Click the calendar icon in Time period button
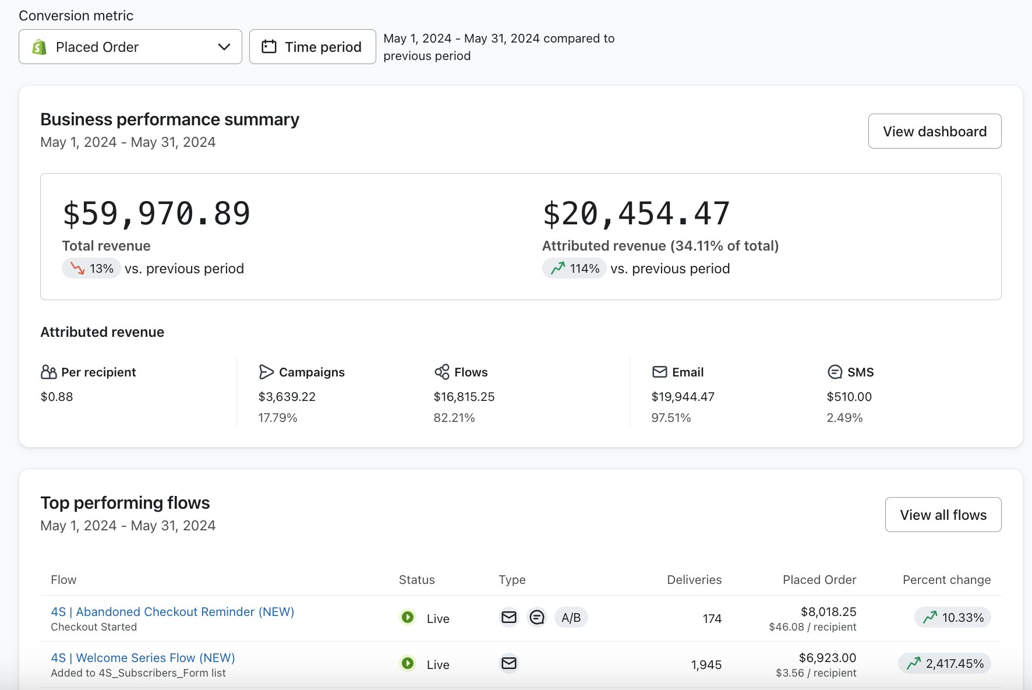The width and height of the screenshot is (1032, 690). point(269,47)
